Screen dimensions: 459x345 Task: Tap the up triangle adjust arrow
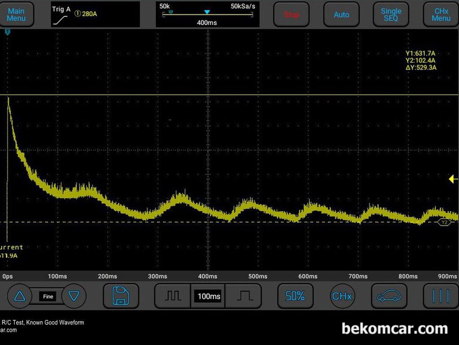pyautogui.click(x=20, y=296)
